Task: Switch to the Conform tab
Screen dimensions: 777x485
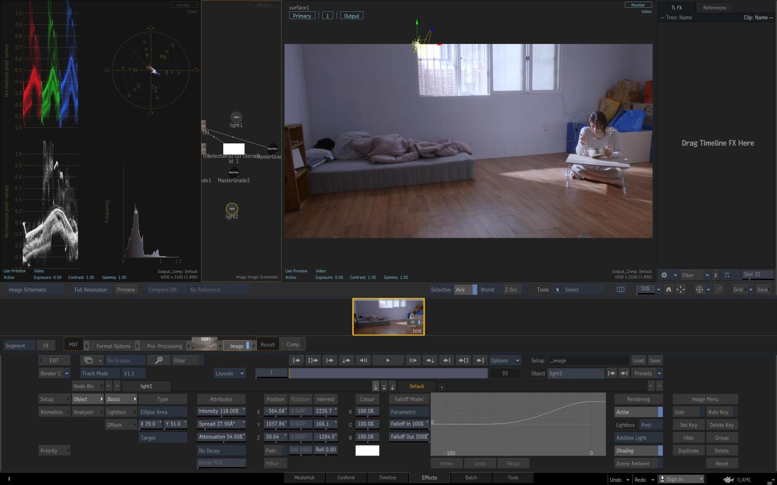Action: 346,478
